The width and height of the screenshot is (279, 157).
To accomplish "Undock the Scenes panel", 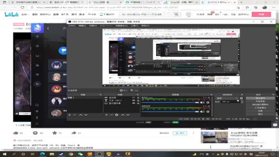I will click(100, 95).
